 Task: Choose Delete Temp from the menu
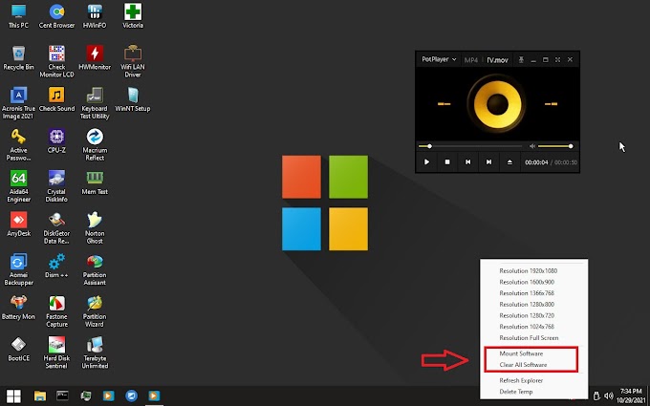pos(534,392)
